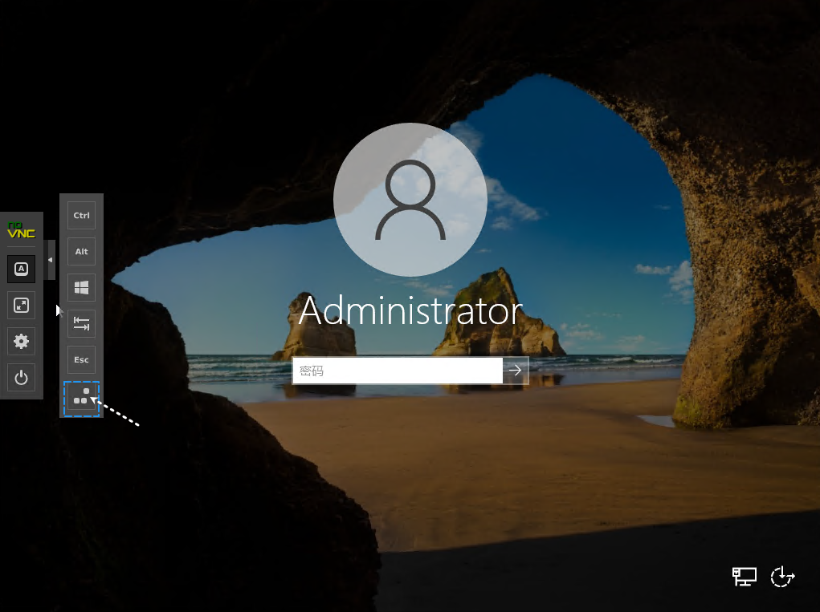Click the Tab key button

pyautogui.click(x=81, y=323)
